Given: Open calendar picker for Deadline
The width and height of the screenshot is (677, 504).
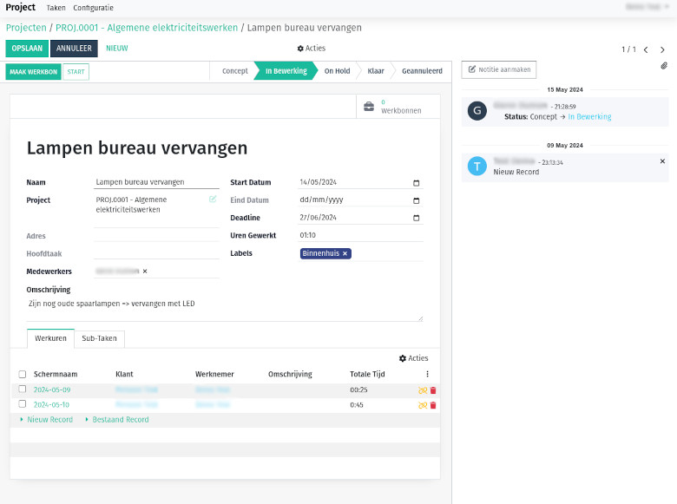Looking at the screenshot, I should click(x=417, y=218).
